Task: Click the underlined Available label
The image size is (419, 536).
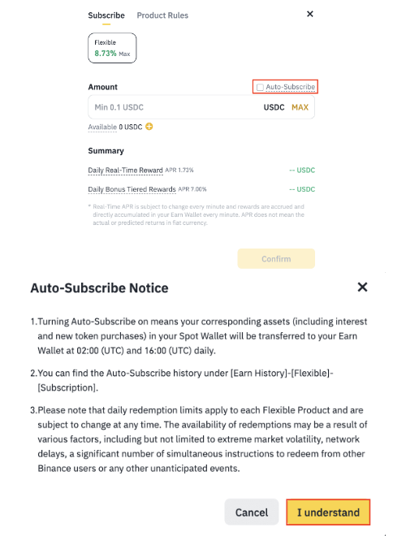Action: pyautogui.click(x=102, y=127)
